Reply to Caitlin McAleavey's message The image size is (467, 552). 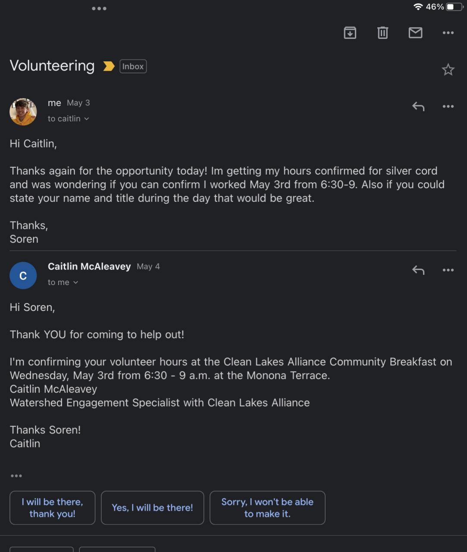click(x=418, y=270)
